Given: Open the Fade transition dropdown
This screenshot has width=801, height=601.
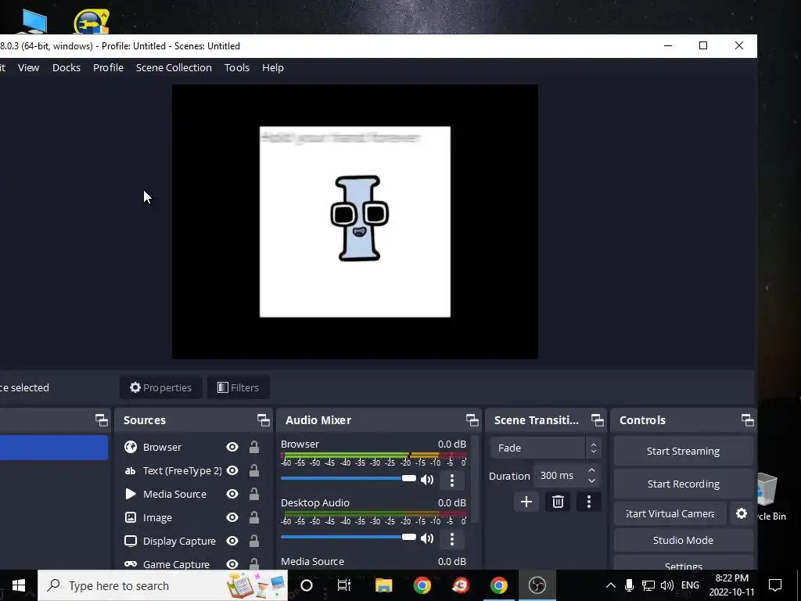Looking at the screenshot, I should (545, 448).
